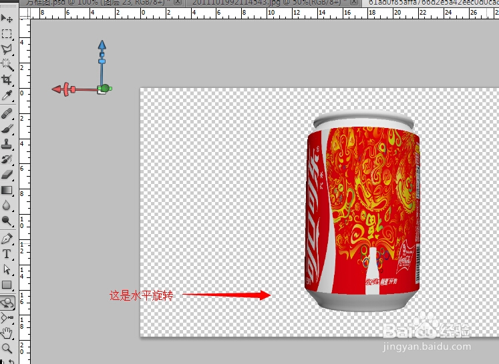499x364 pixels.
Task: Click the red X-axis arrow tip on 3D axis
Action: [57, 89]
